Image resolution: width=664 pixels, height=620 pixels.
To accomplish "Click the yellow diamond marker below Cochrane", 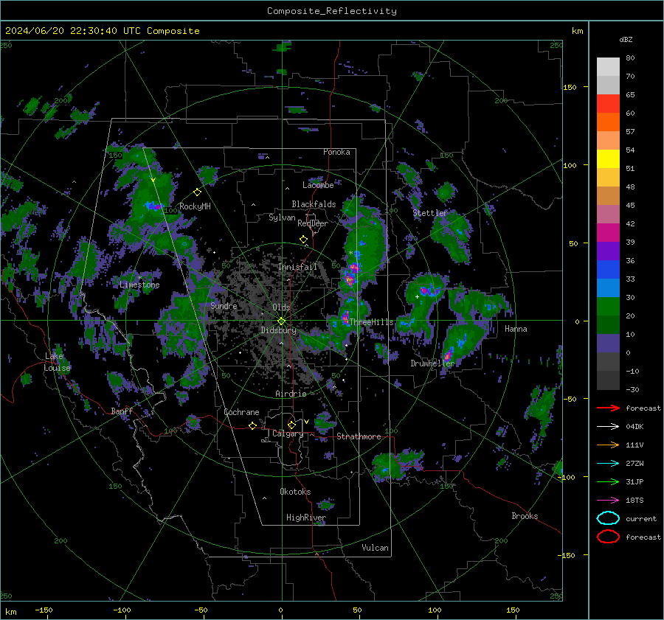I will (252, 425).
